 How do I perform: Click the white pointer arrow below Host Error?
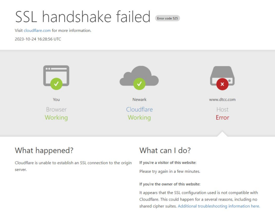(222, 134)
